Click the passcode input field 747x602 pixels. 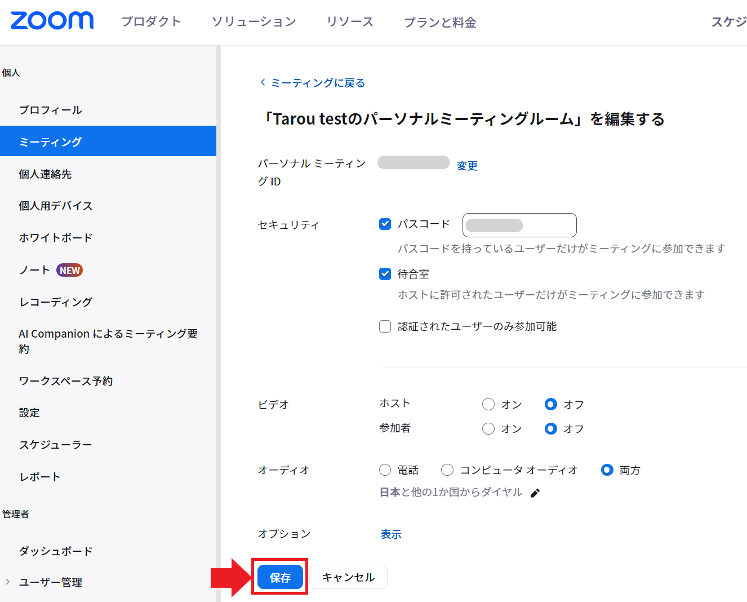click(x=519, y=225)
